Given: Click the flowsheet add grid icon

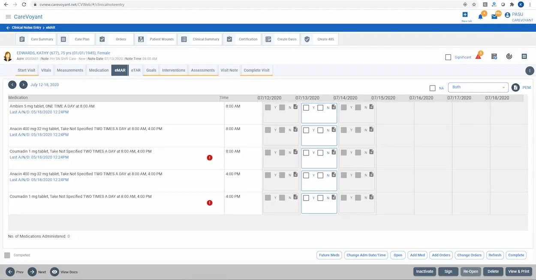Looking at the screenshot, I should tap(494, 56).
